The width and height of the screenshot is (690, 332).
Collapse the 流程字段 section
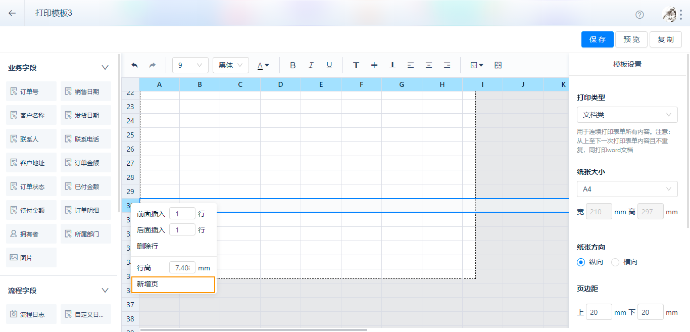click(105, 290)
